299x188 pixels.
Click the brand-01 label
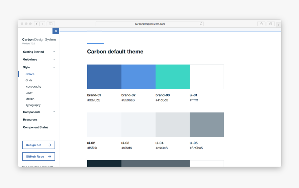coord(94,95)
